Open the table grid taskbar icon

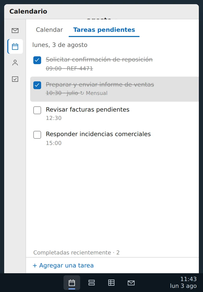click(x=111, y=283)
